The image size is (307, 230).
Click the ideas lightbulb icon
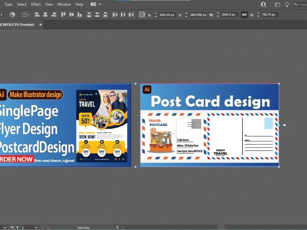287,4
